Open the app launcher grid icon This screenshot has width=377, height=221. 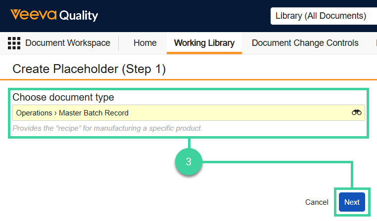click(14, 43)
